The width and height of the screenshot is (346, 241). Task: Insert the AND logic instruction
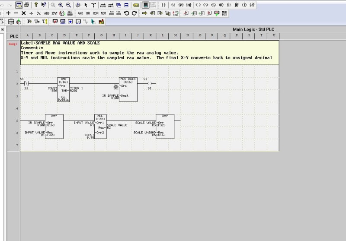tap(80, 13)
